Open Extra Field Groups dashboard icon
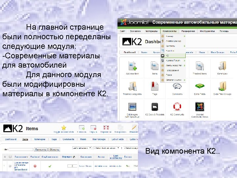The height and width of the screenshot is (178, 237). (222, 88)
